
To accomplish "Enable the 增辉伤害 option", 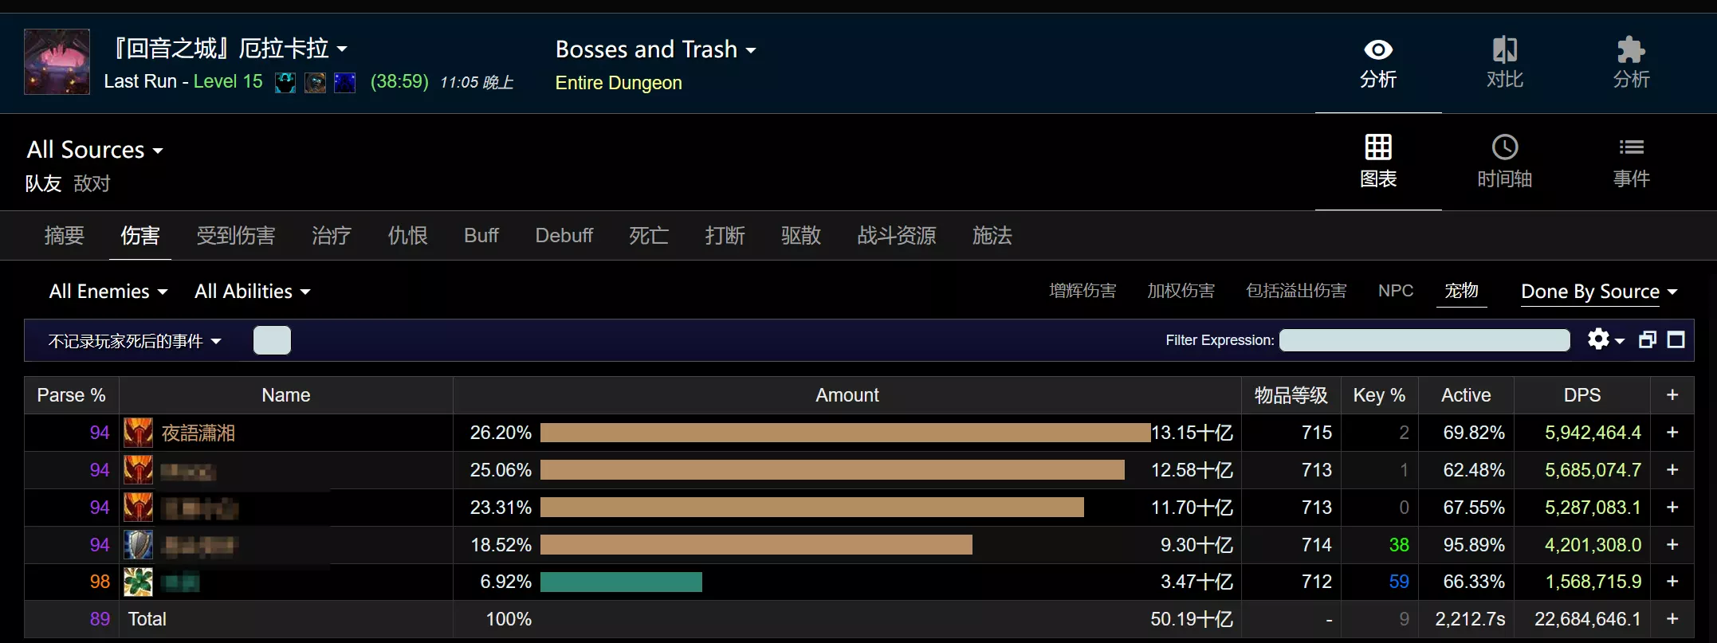I will [1082, 291].
